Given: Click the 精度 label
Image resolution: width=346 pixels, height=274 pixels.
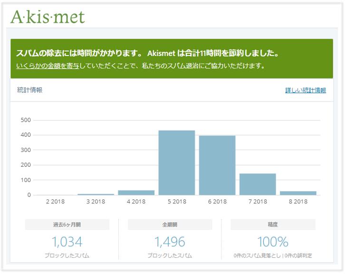Looking at the screenshot, I should coord(273,225).
